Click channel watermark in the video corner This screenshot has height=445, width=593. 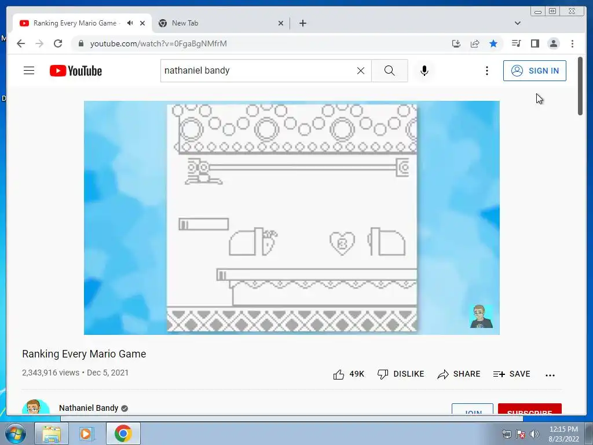click(481, 316)
